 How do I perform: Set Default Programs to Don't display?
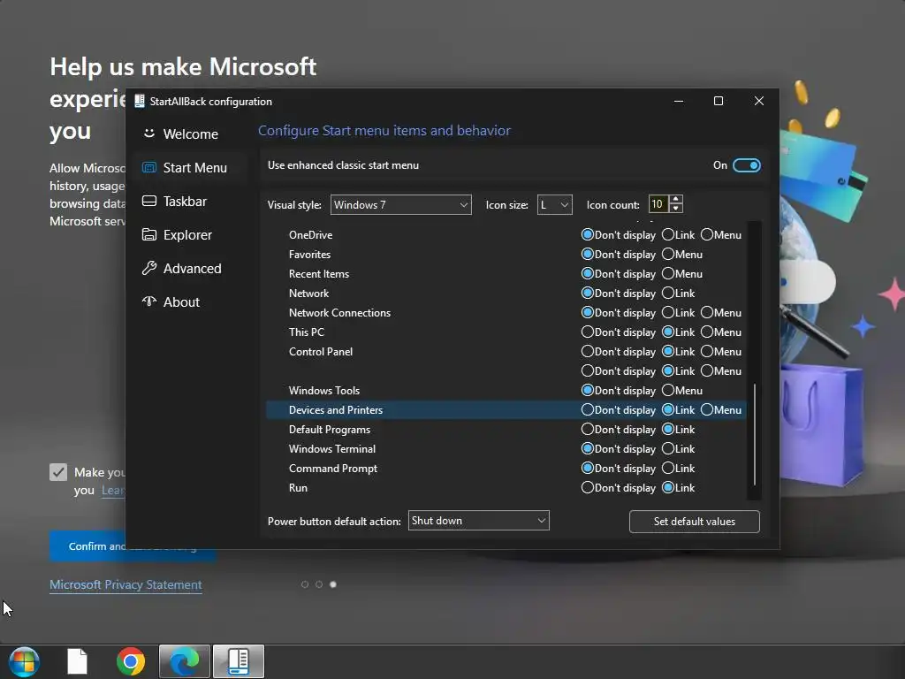(x=618, y=430)
